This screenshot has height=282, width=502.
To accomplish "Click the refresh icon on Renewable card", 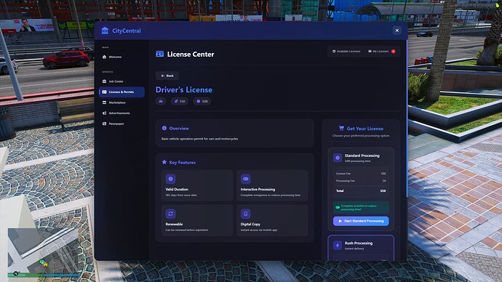I will pos(171,214).
